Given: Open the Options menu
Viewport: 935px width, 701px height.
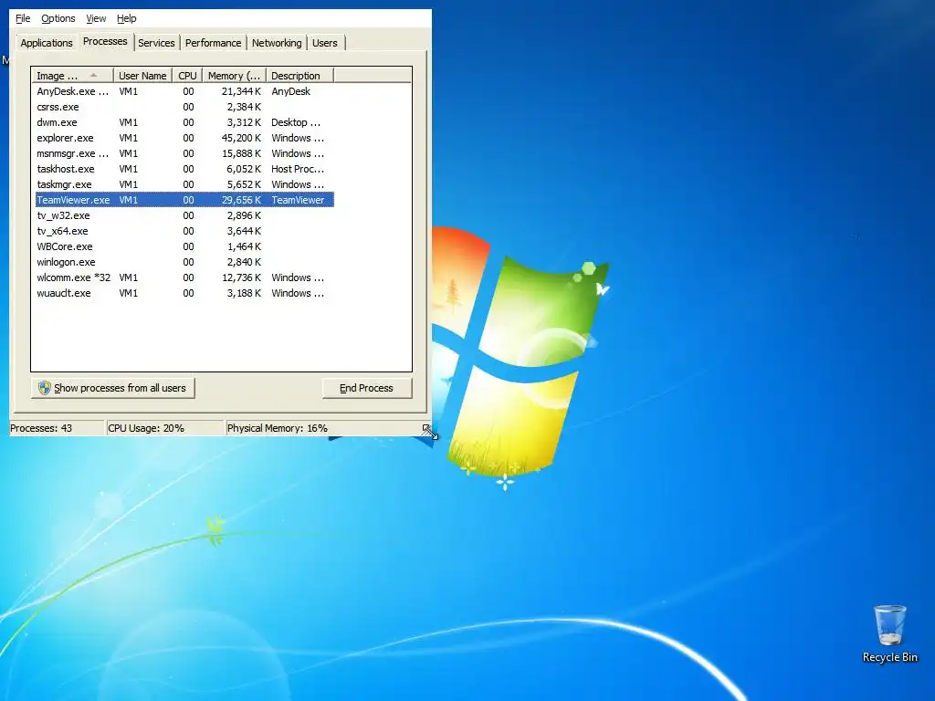Looking at the screenshot, I should click(x=58, y=18).
